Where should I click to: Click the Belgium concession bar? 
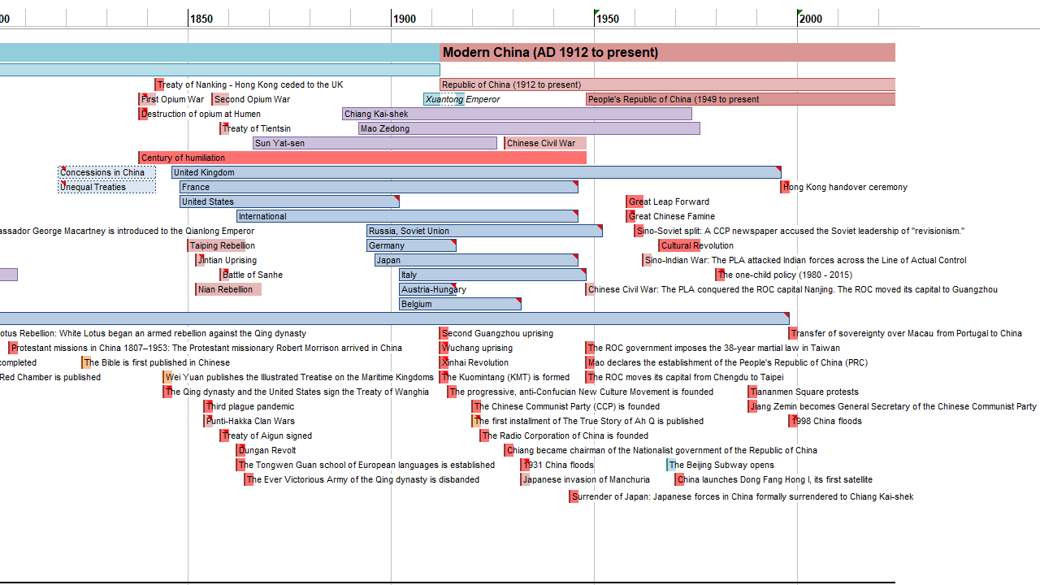(x=460, y=304)
